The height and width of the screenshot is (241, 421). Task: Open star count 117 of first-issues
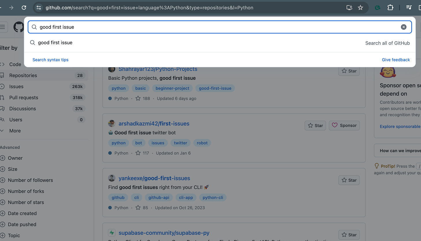click(x=143, y=153)
